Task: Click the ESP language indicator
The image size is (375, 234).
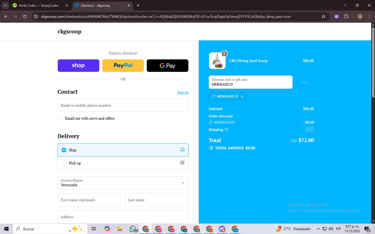Action: pos(338,229)
